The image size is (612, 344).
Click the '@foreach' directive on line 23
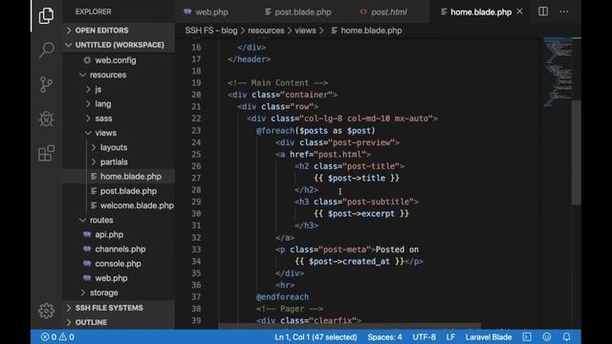[x=275, y=130]
